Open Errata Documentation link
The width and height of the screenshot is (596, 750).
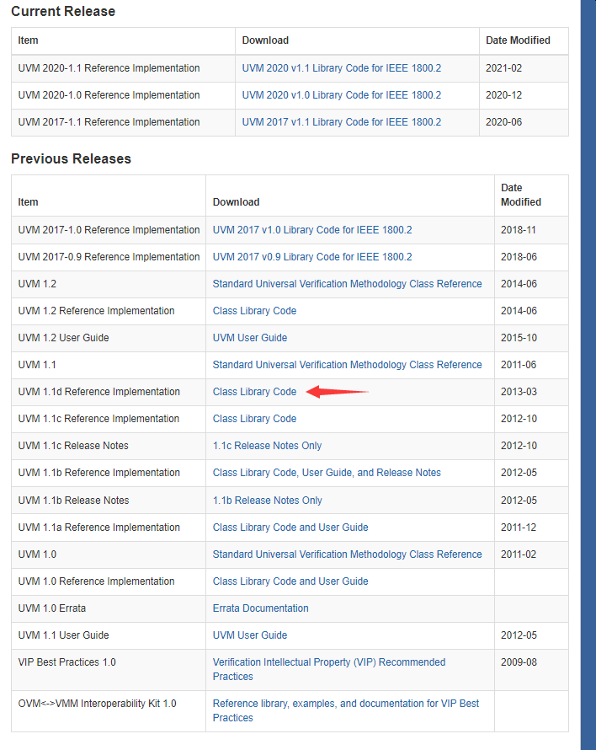(x=260, y=608)
